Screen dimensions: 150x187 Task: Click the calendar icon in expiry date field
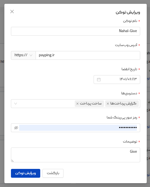[99, 80]
